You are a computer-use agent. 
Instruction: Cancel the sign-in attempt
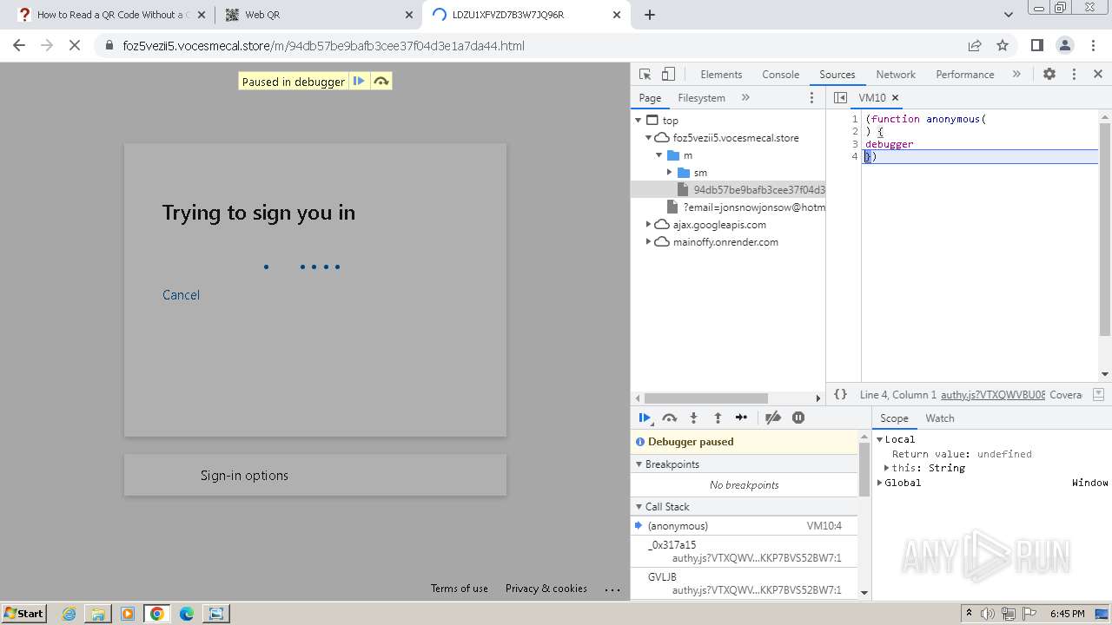[181, 295]
